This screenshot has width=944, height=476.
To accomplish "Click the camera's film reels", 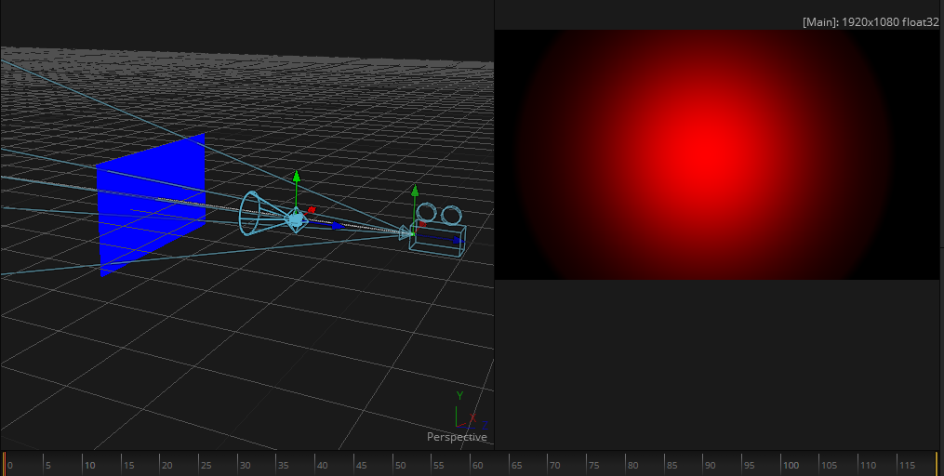I will point(439,214).
